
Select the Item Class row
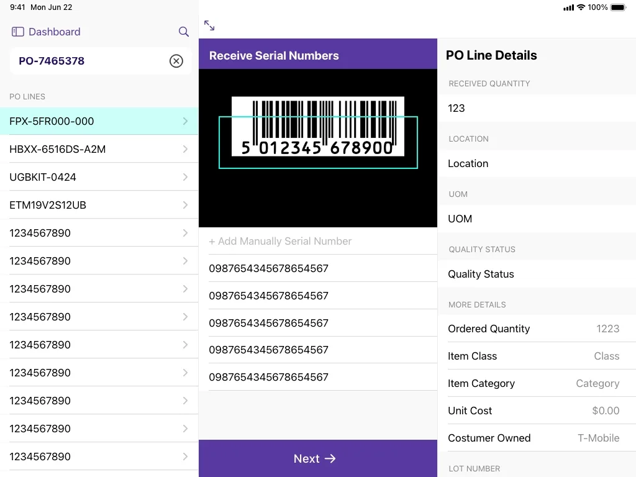tap(537, 356)
